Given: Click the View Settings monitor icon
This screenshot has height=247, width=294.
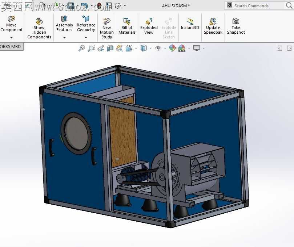Looking at the screenshot, I should (197, 48).
